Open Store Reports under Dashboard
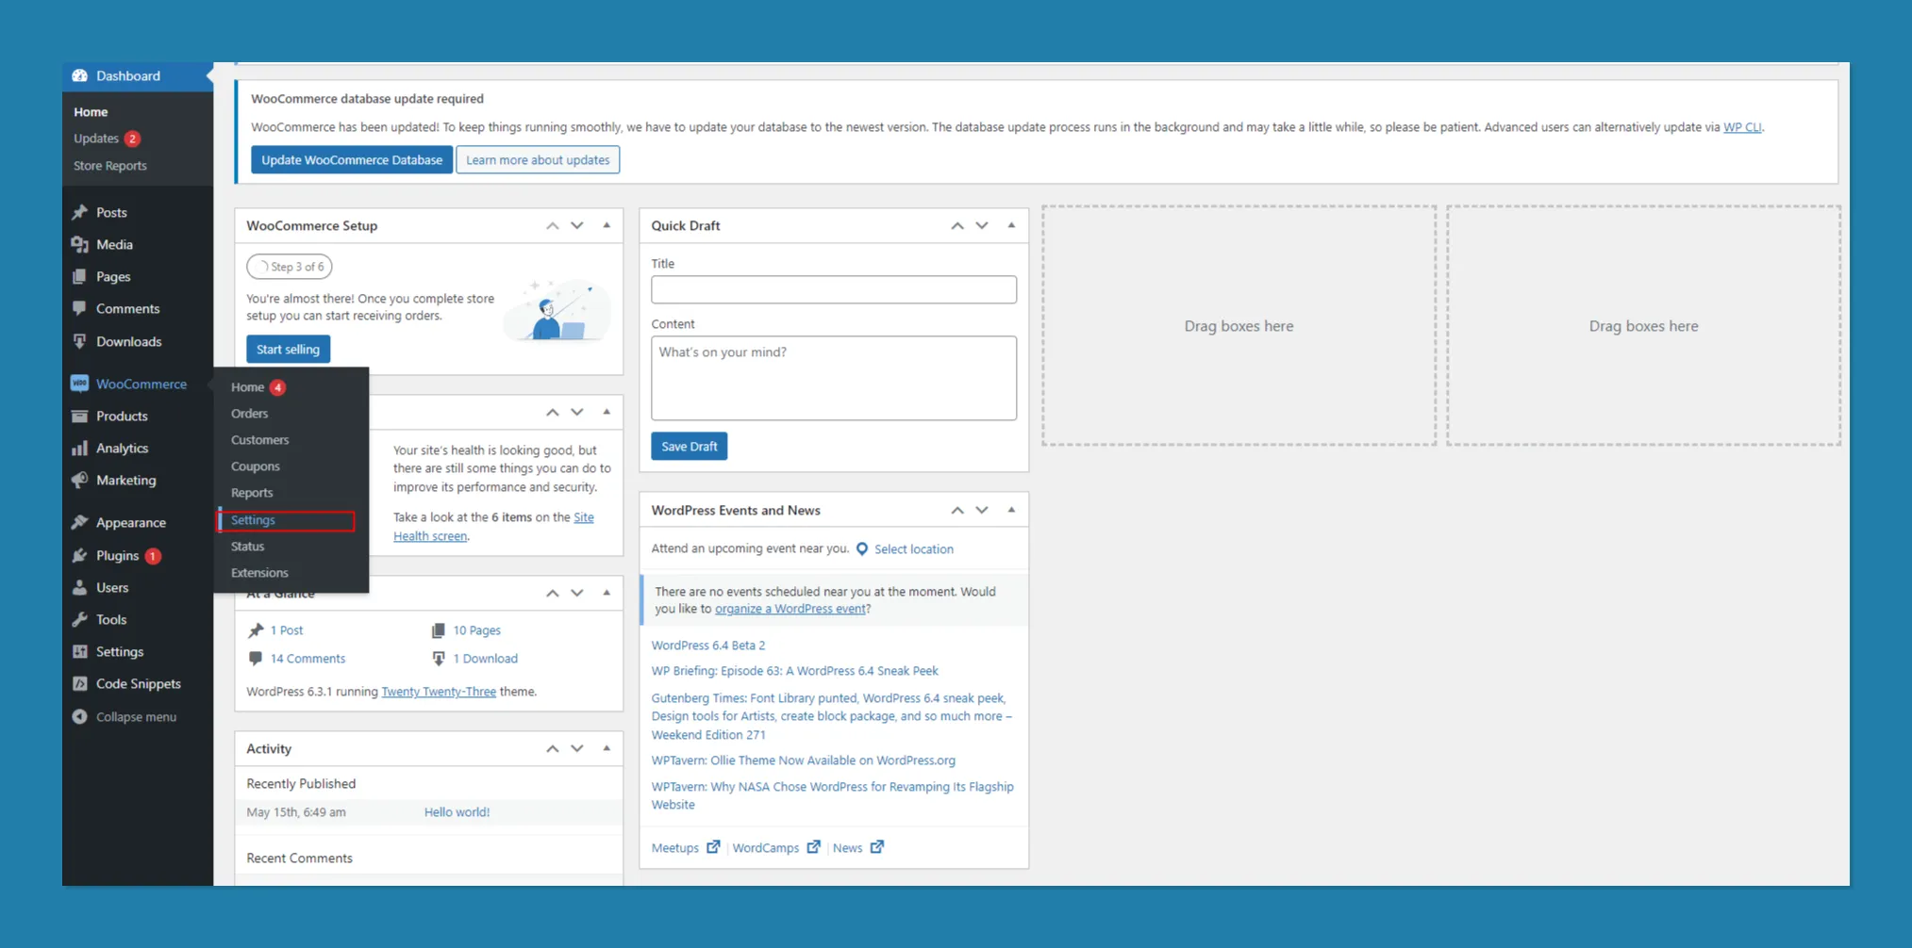Screen dimensions: 1912x948 coord(110,166)
